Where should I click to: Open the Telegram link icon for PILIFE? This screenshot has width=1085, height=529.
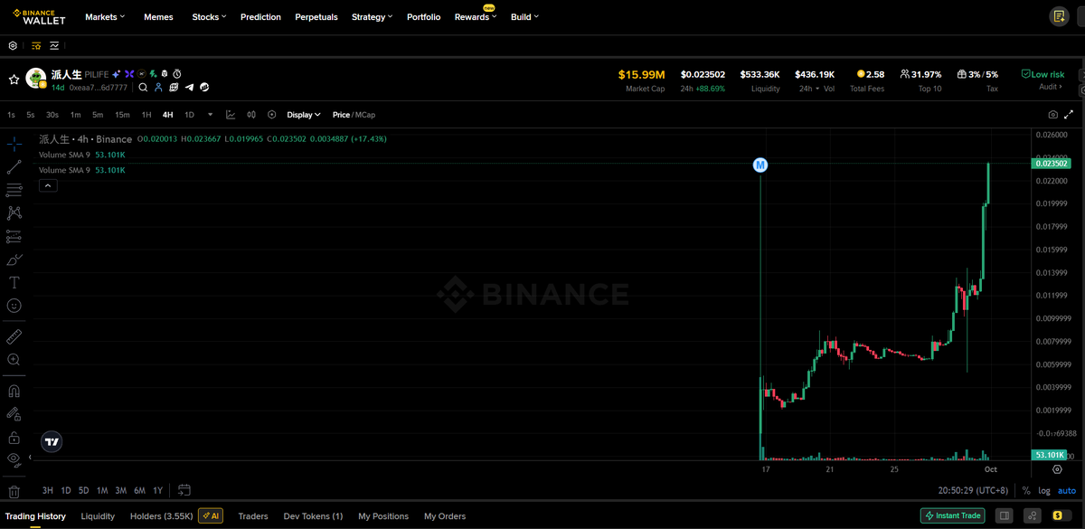(189, 88)
